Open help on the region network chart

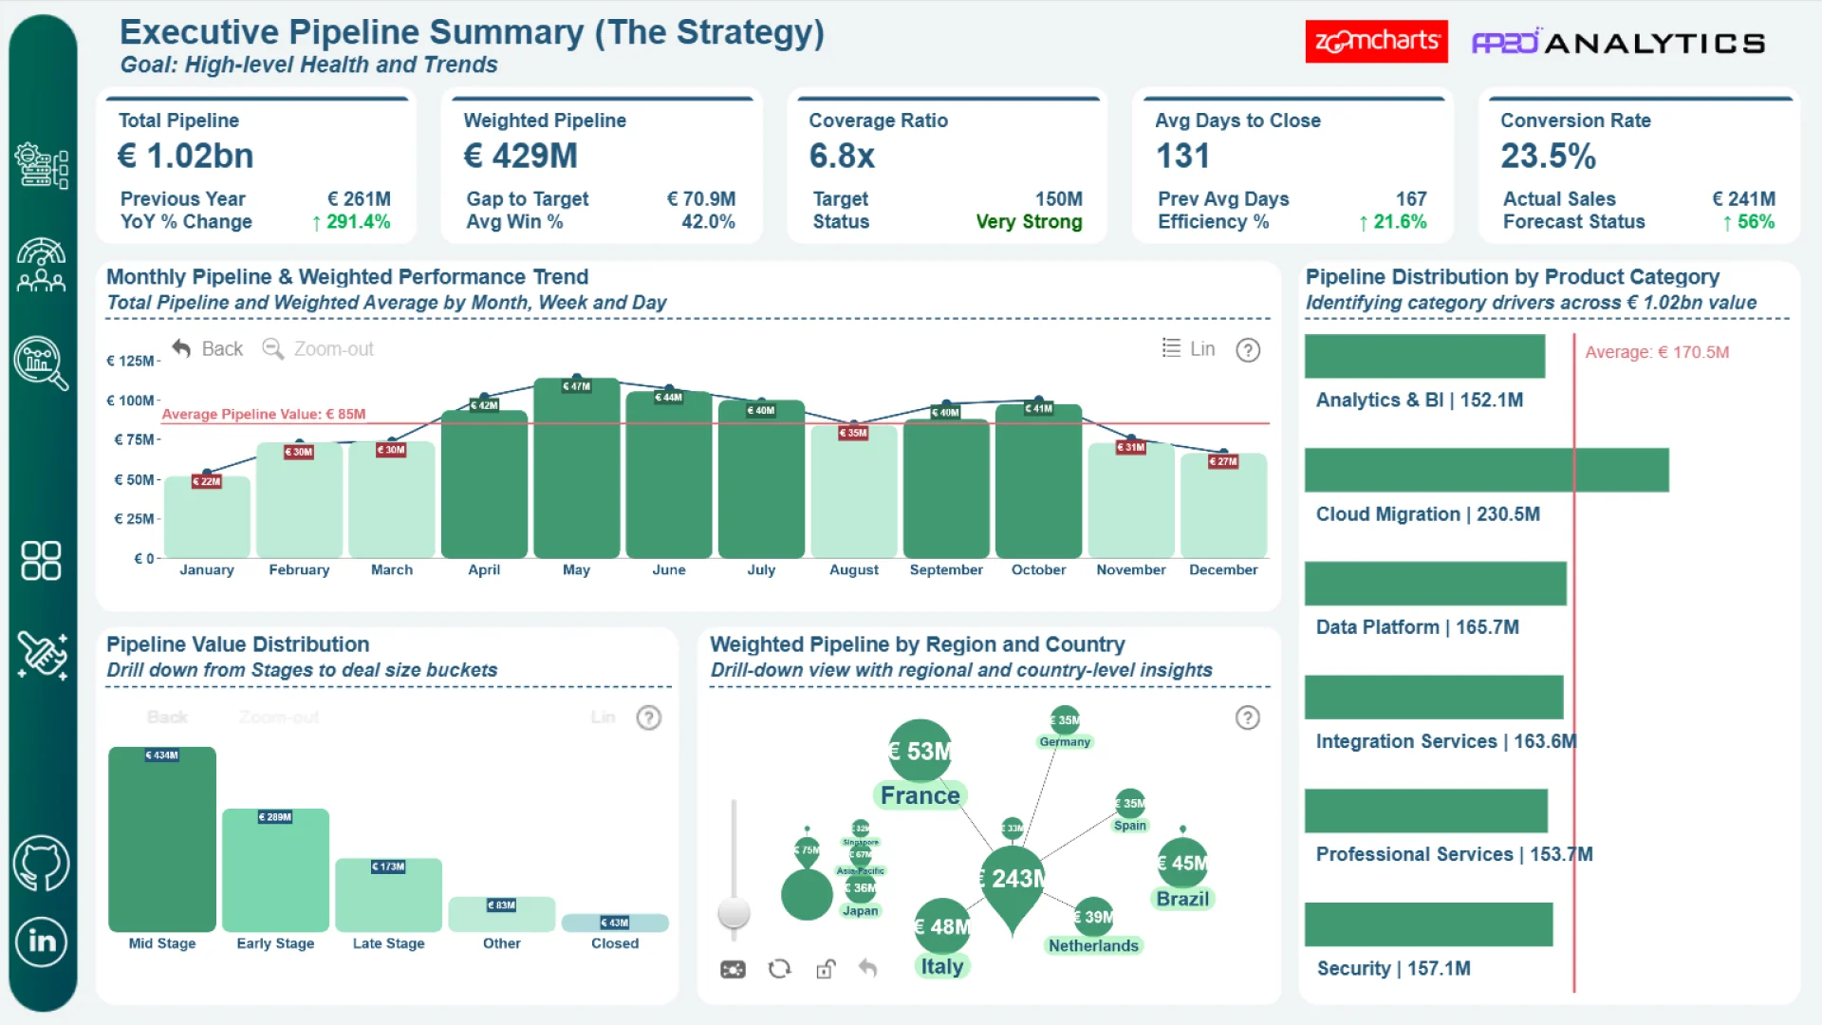click(1247, 717)
